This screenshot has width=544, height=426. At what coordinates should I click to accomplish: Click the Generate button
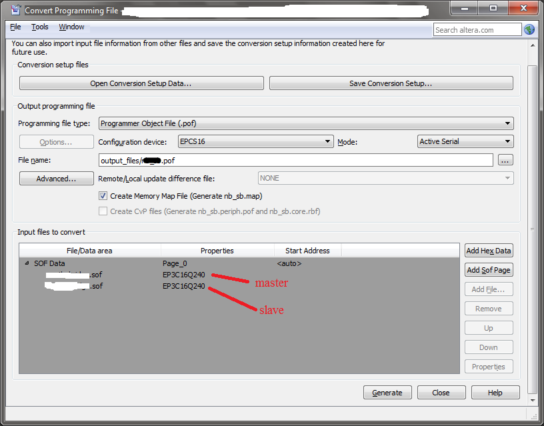click(x=387, y=393)
